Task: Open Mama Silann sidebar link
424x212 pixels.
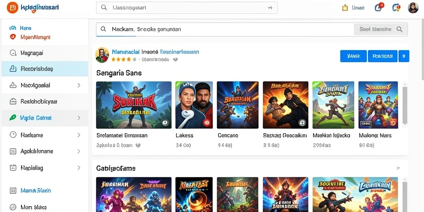Action: (x=36, y=190)
